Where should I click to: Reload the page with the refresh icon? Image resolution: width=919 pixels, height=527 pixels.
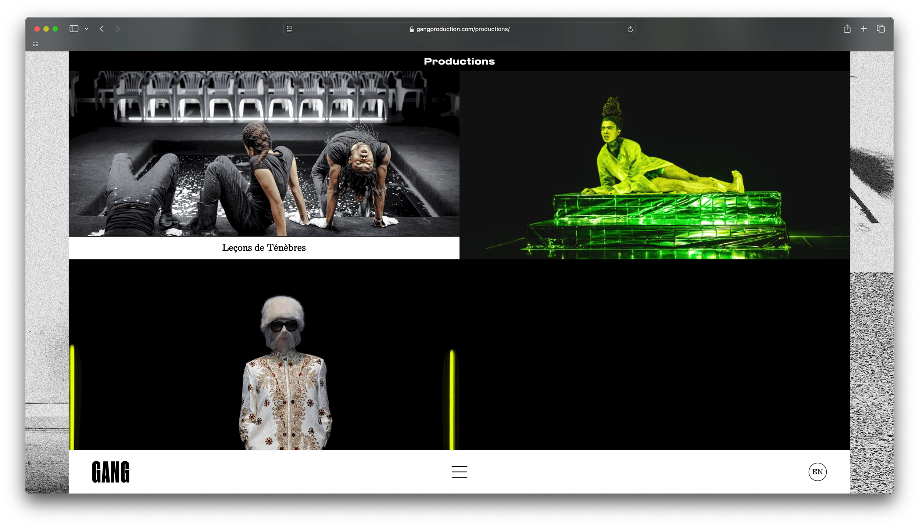(630, 29)
